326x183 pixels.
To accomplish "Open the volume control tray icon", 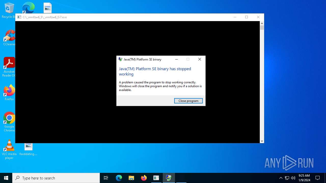I will point(293,178).
